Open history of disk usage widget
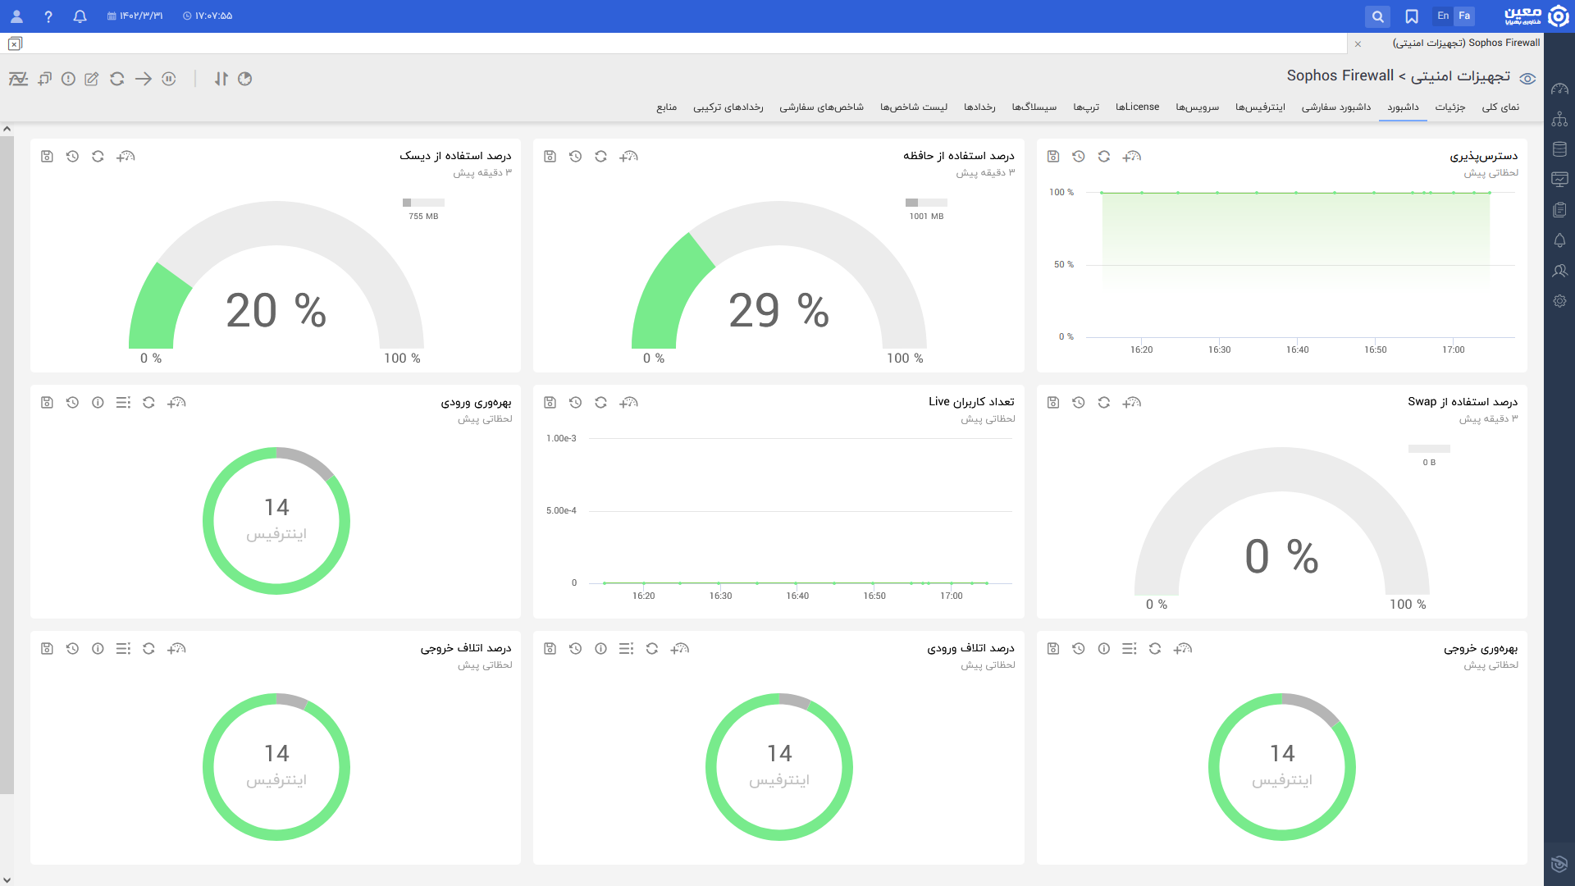The image size is (1575, 886). click(x=72, y=157)
